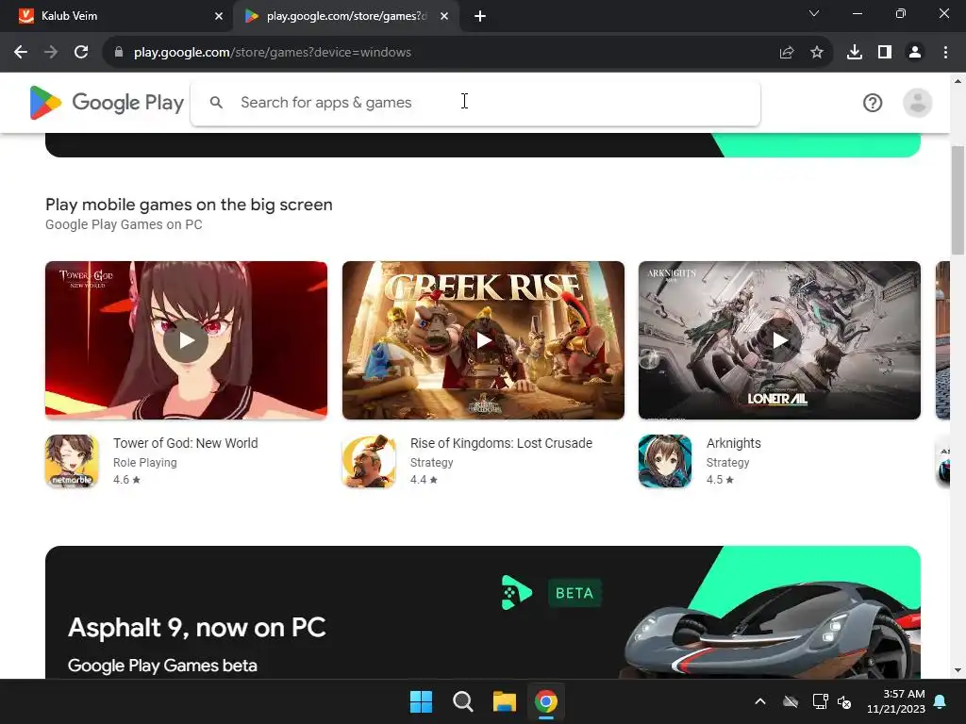The height and width of the screenshot is (724, 966).
Task: Click the Rise of Kingdoms 4.4 star rating
Action: pyautogui.click(x=424, y=480)
